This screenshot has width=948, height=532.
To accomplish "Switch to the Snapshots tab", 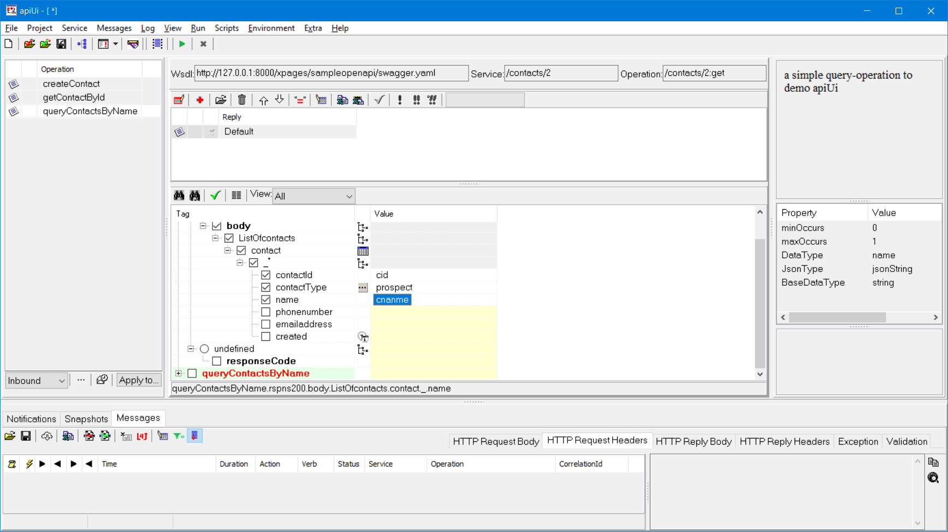I will pyautogui.click(x=86, y=419).
